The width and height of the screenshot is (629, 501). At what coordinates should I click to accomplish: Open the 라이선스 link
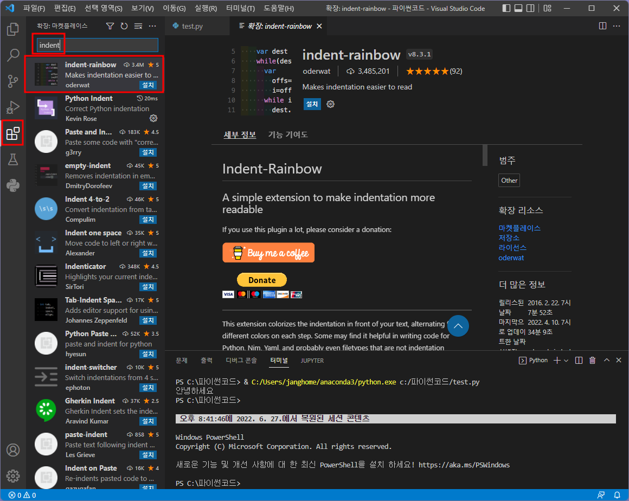tap(512, 248)
